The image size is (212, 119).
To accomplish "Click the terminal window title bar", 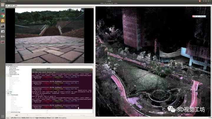I will click(62, 70).
